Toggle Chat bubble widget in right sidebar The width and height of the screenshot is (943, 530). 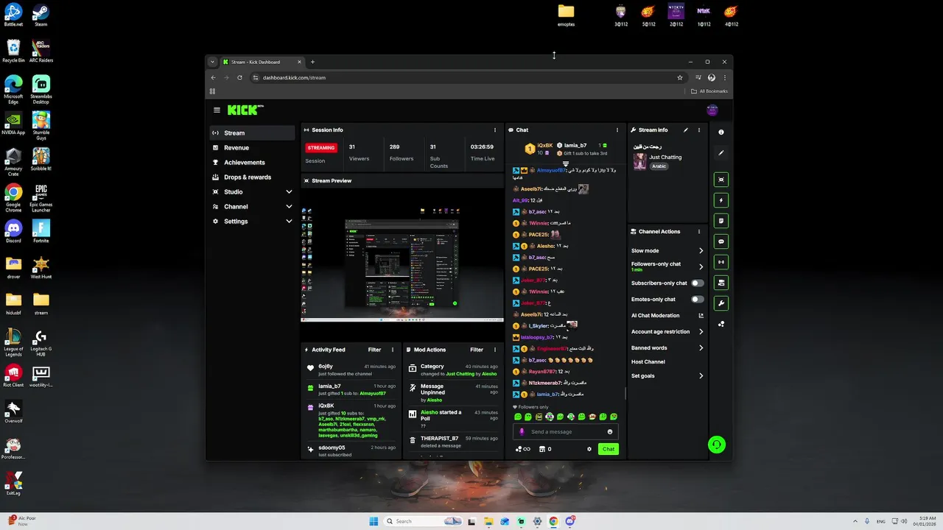[721, 241]
